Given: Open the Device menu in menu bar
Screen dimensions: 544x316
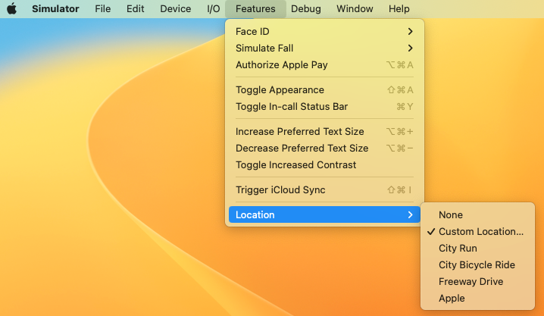Looking at the screenshot, I should [176, 8].
